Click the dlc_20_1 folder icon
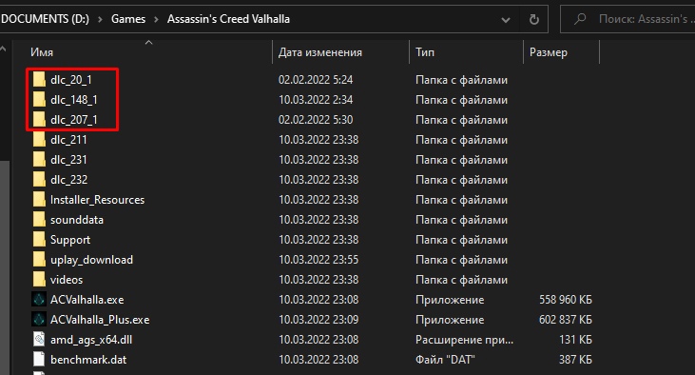 coord(39,80)
